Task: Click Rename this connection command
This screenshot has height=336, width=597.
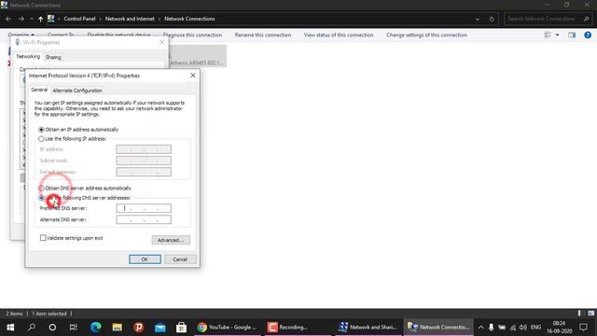Action: [x=263, y=35]
